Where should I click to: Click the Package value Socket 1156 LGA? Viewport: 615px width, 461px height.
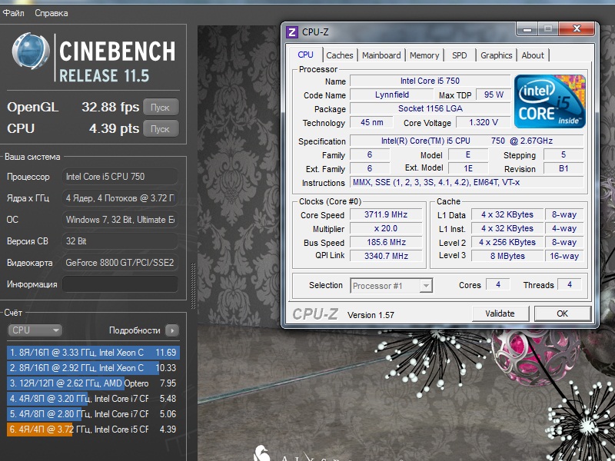[x=430, y=108]
